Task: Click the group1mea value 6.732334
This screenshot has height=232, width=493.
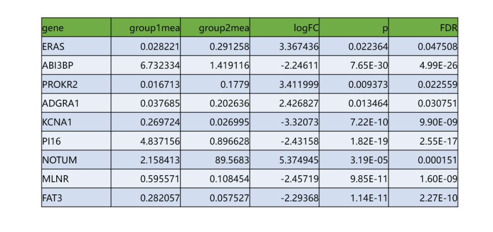Action: point(146,66)
